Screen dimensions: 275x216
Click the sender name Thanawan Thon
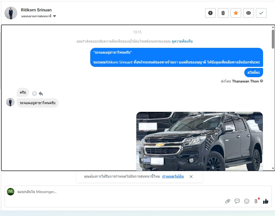[245, 81]
